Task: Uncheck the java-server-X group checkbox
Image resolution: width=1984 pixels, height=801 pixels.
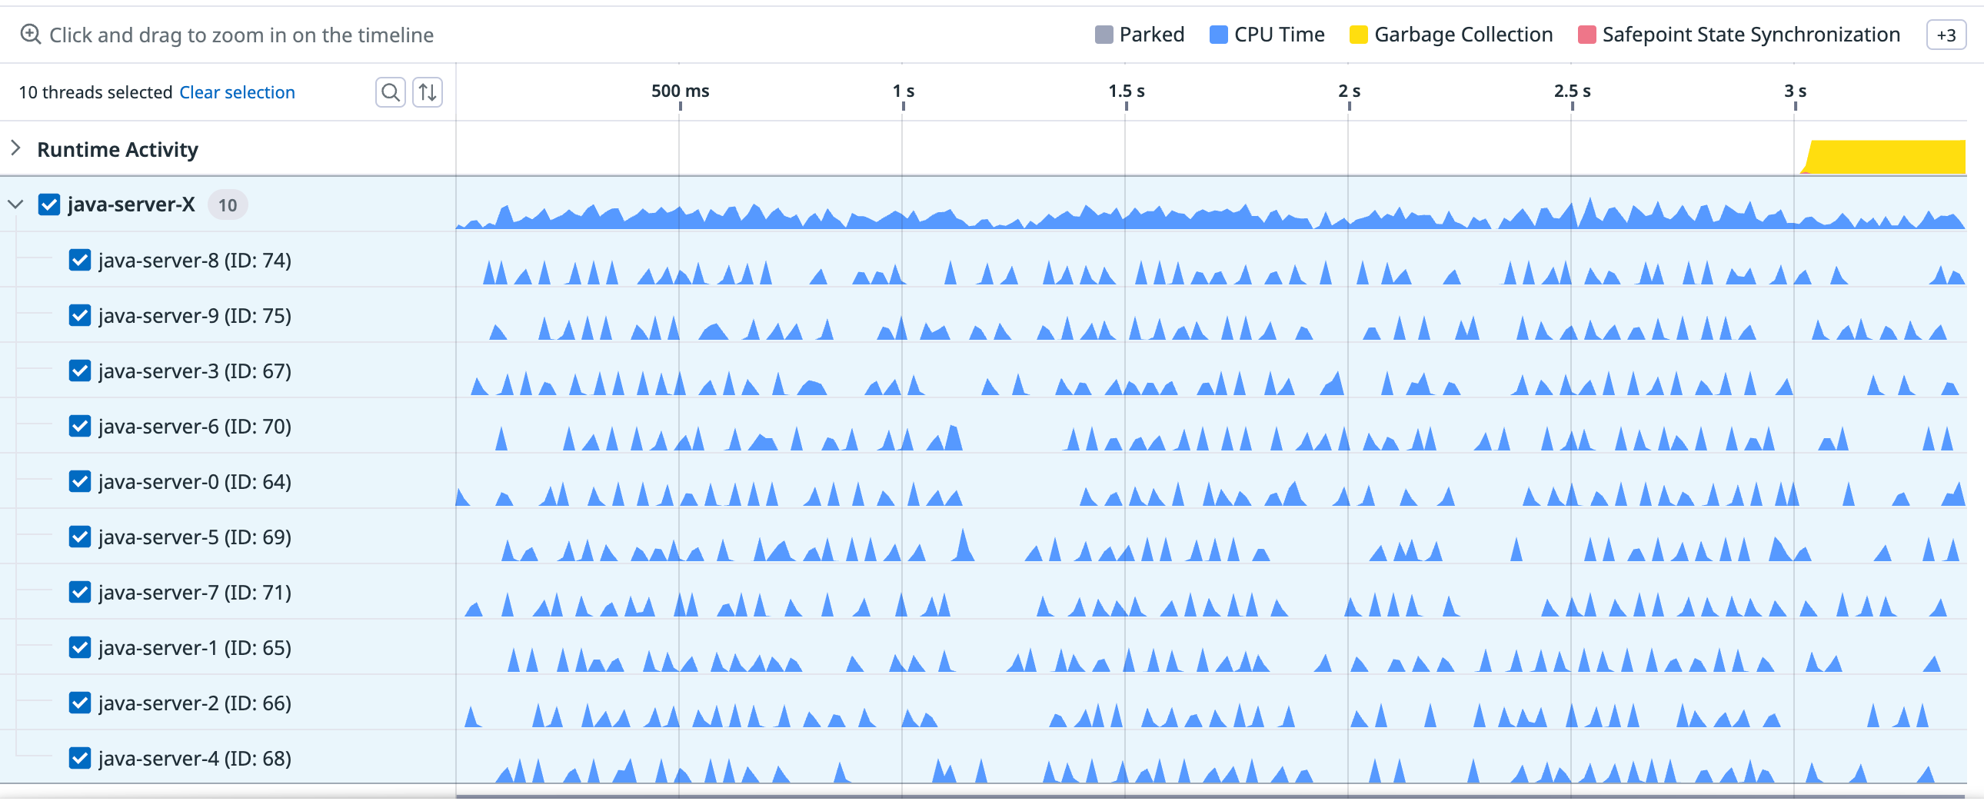Action: (x=49, y=205)
